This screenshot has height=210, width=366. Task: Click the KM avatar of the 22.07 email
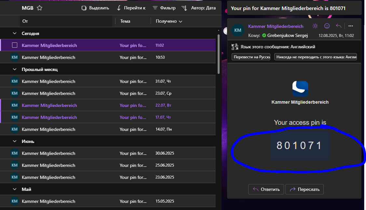point(14,105)
